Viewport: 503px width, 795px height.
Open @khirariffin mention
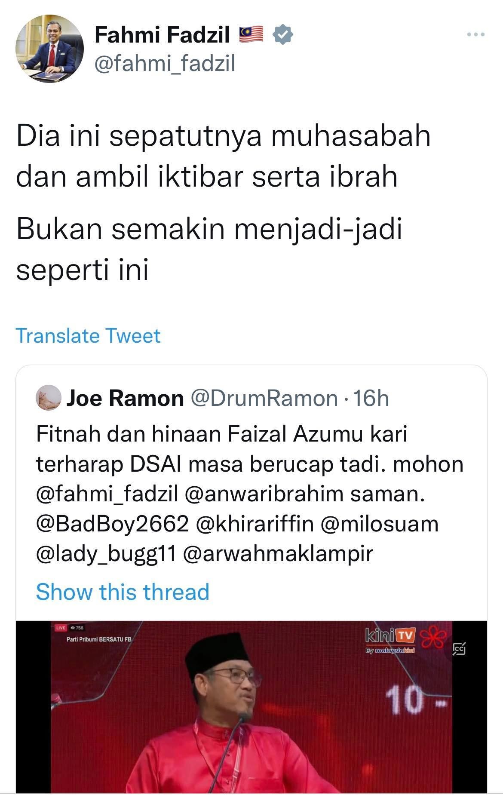click(x=255, y=524)
